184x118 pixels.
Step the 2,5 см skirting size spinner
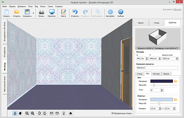[x=160, y=109]
